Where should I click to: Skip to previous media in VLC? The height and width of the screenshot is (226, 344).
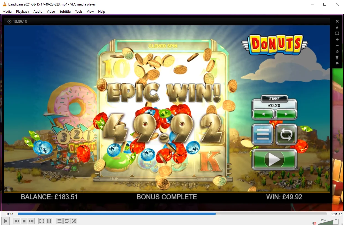[x=17, y=221]
